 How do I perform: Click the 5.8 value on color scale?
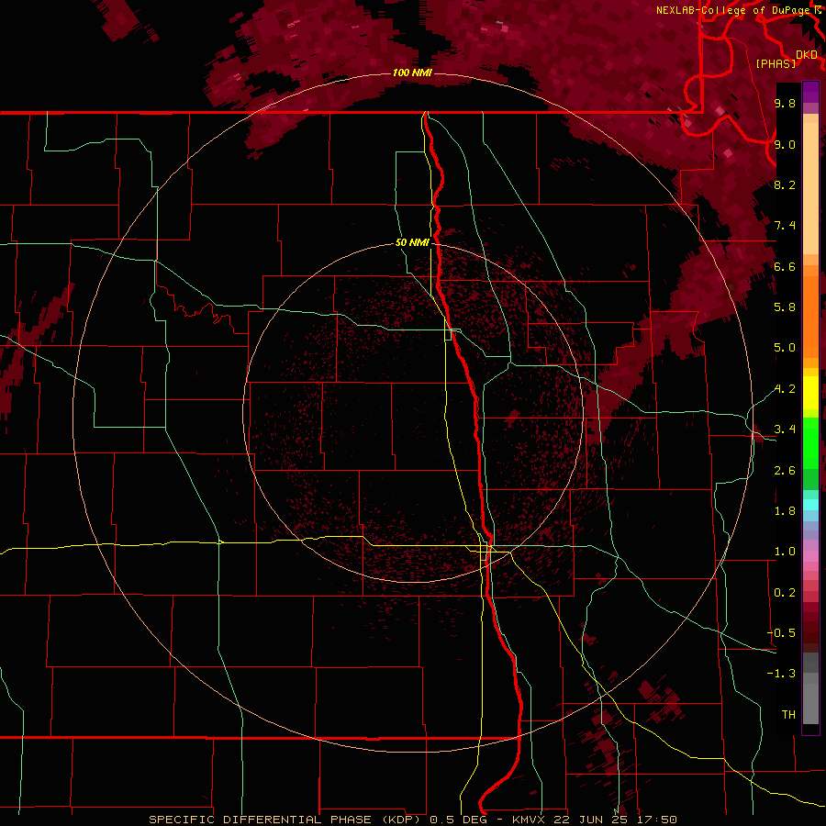[785, 307]
